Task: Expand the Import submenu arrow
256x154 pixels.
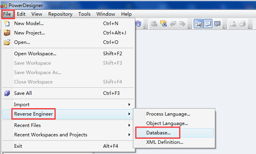Action: click(x=129, y=104)
